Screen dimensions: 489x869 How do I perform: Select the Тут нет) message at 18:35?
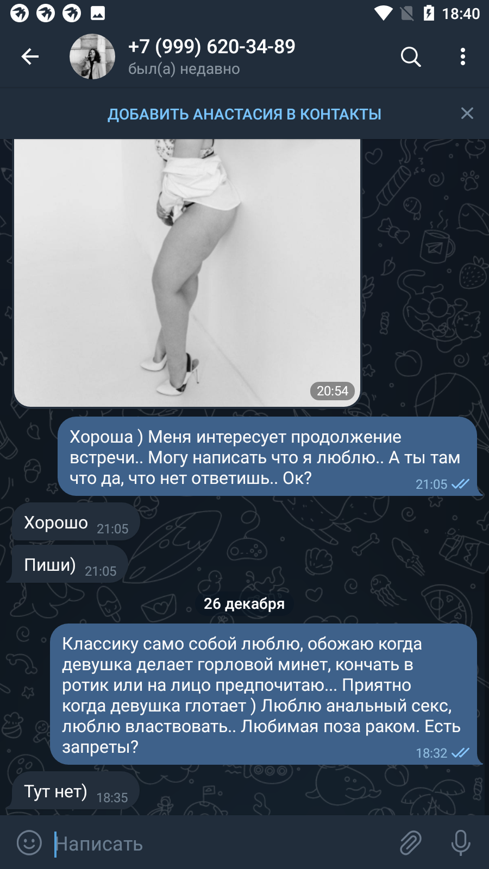(x=76, y=791)
